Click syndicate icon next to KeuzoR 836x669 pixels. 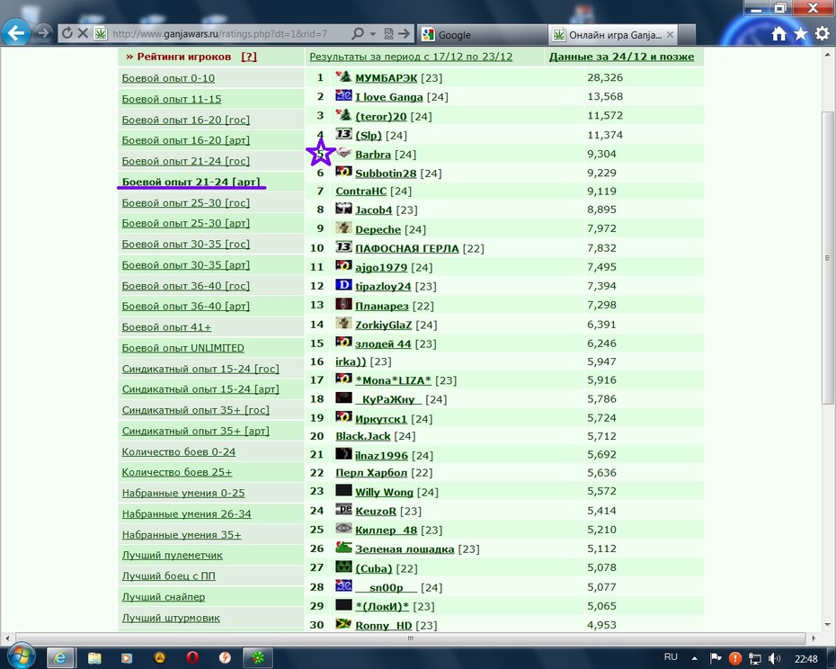pos(343,510)
